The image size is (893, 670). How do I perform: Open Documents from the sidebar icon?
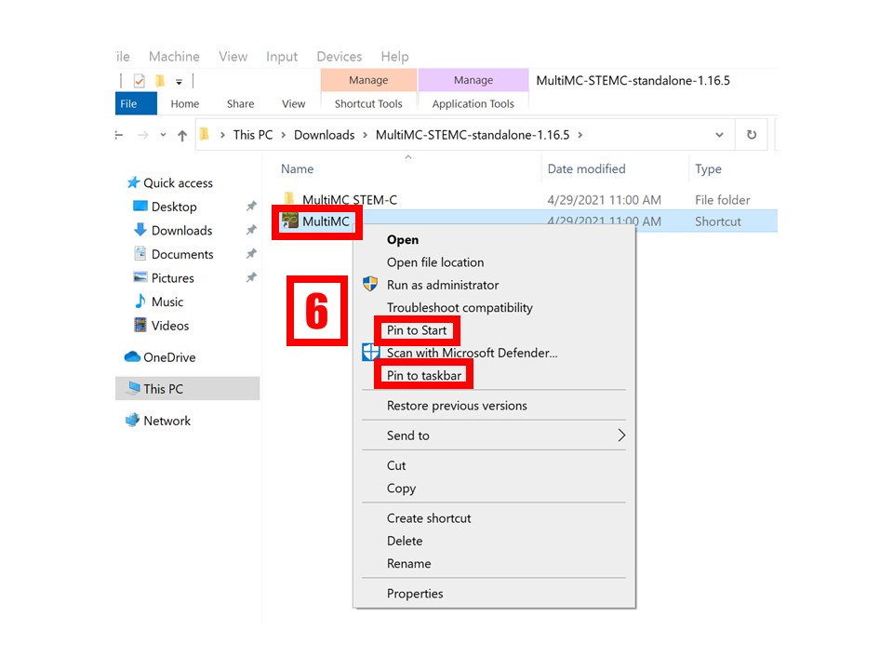pos(140,253)
